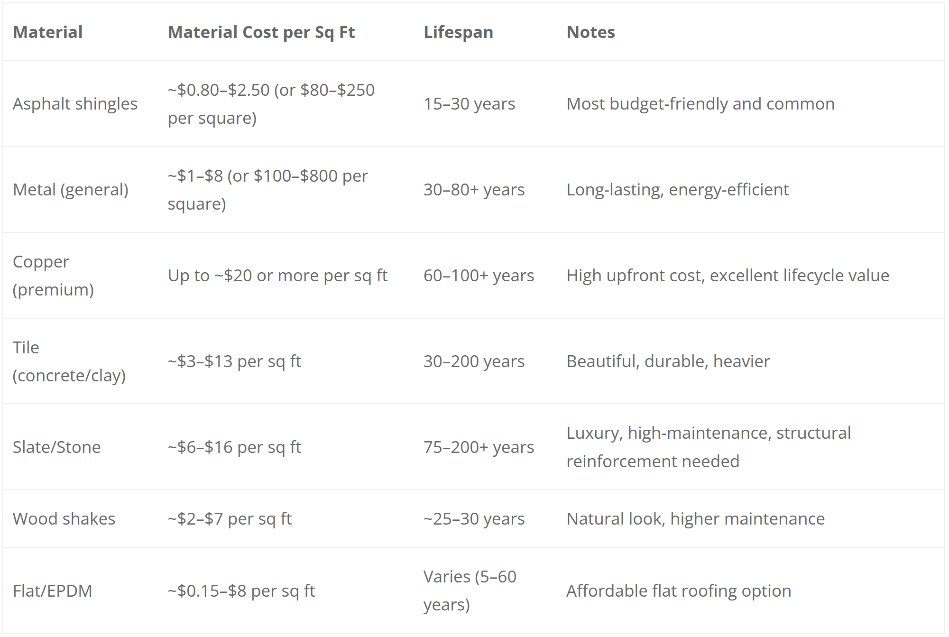
Task: Select the 'Most budget-friendly and common' note
Action: click(700, 104)
